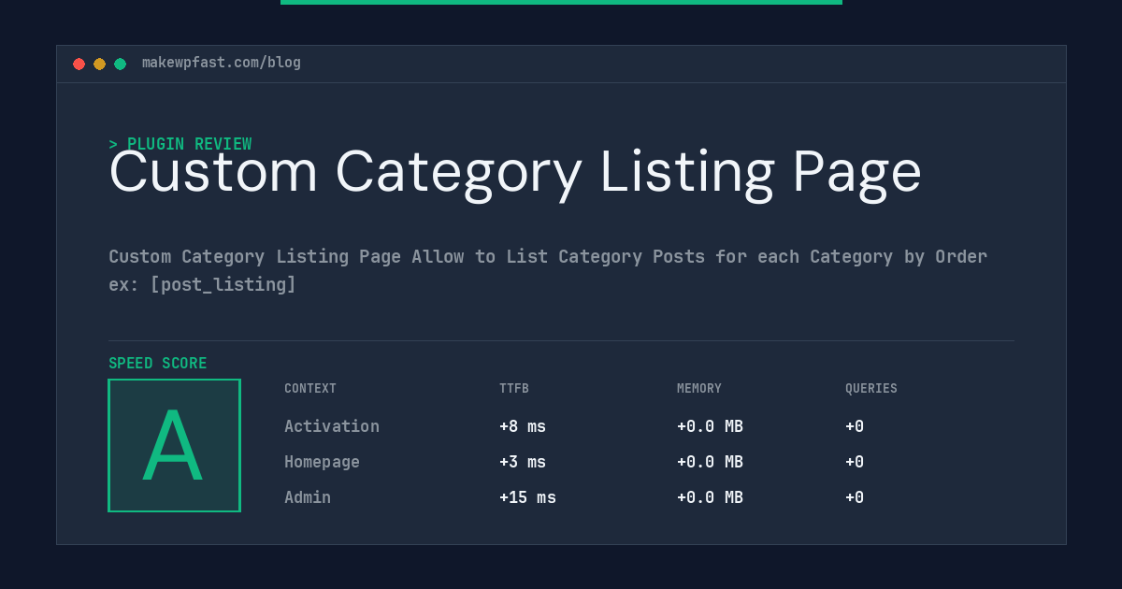The height and width of the screenshot is (589, 1122).
Task: Click the plugin description paragraph
Action: point(548,270)
